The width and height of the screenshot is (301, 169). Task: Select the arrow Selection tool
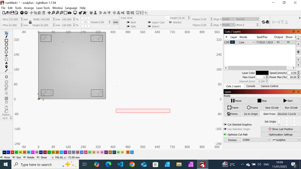6,33
